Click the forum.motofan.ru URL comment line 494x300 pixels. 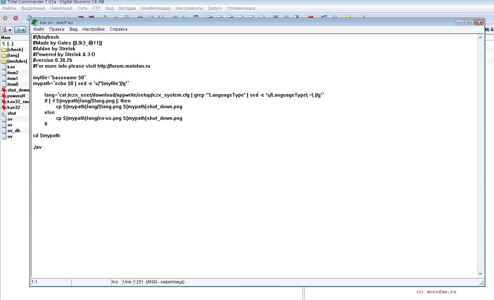(92, 66)
